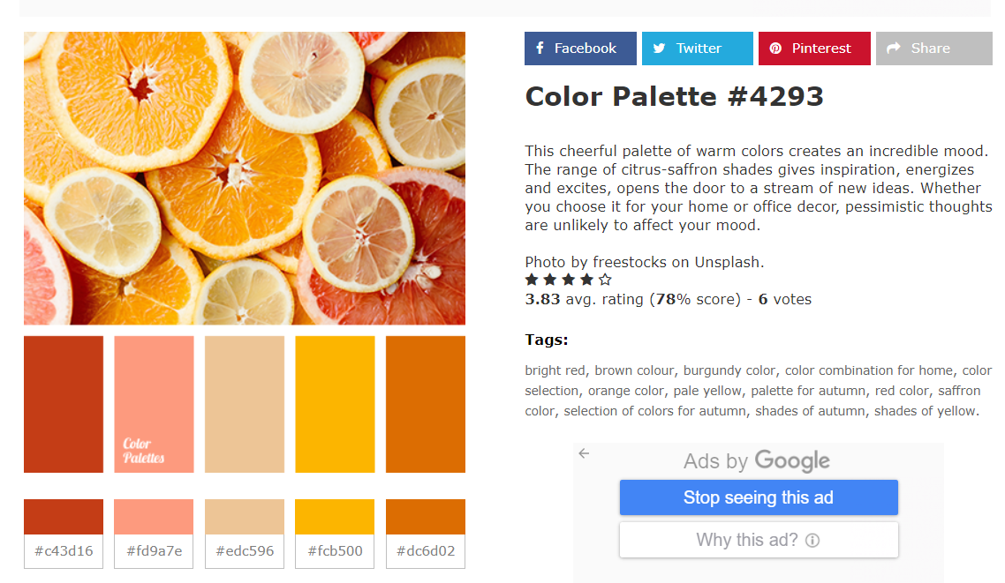This screenshot has height=583, width=1005.
Task: Open the "bright red" tag link
Action: click(555, 370)
